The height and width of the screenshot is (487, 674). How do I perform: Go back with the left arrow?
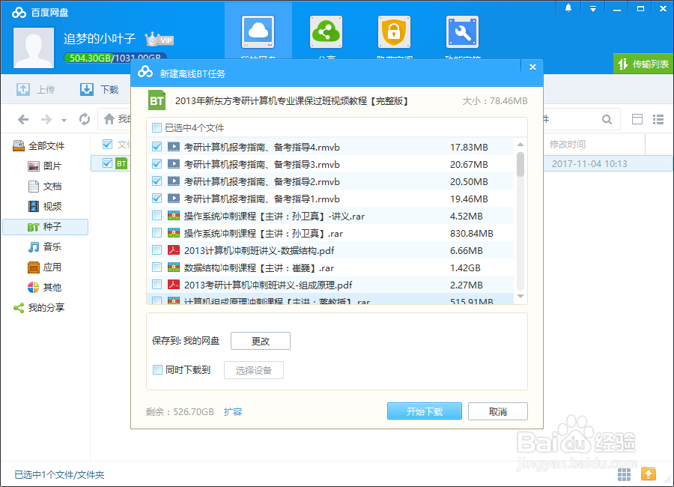click(x=23, y=119)
